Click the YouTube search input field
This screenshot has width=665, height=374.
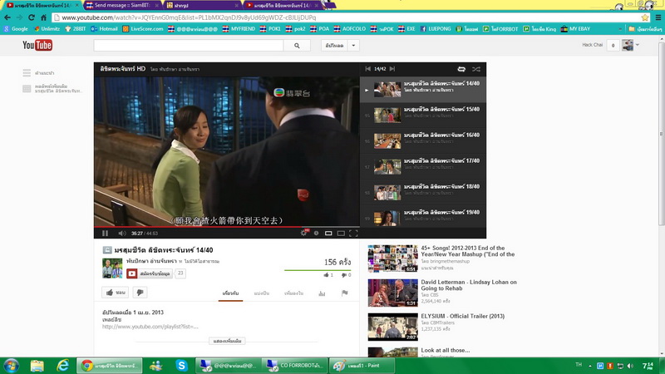pos(189,46)
